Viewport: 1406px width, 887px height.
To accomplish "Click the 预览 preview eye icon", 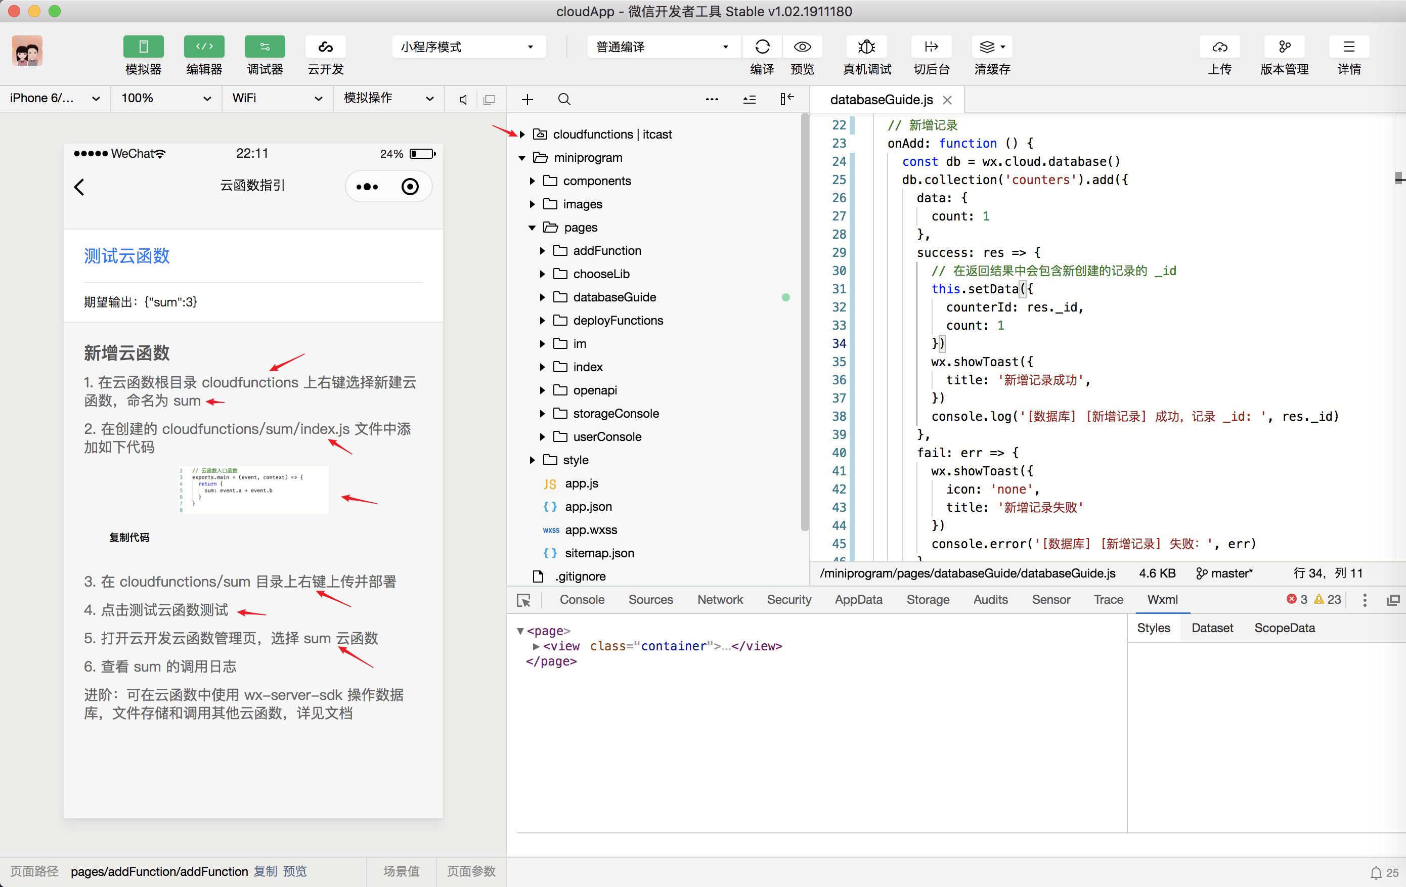I will click(x=802, y=47).
